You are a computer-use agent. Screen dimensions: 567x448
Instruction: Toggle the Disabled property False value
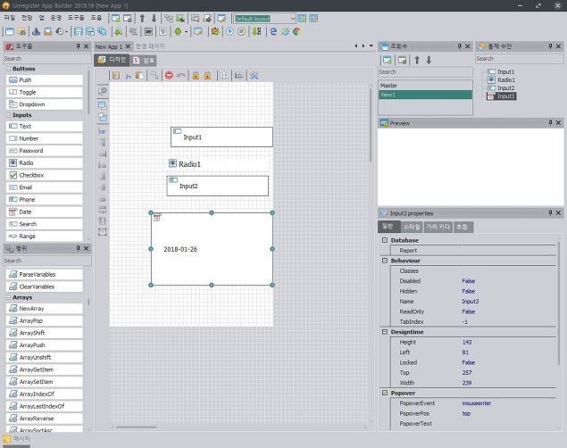coord(468,281)
